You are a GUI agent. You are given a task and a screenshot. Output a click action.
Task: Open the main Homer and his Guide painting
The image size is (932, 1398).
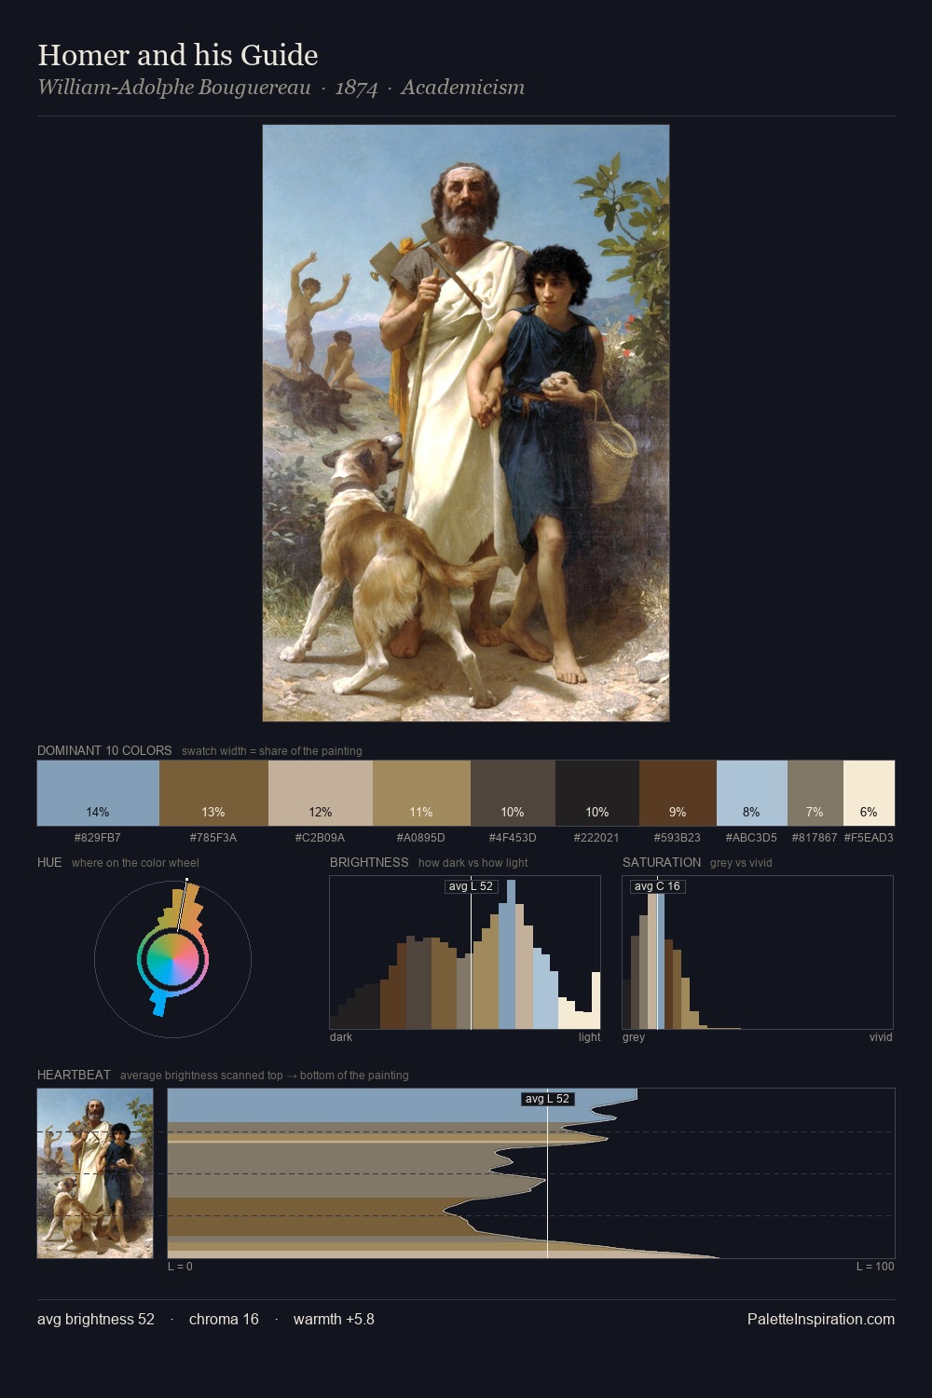pos(466,423)
